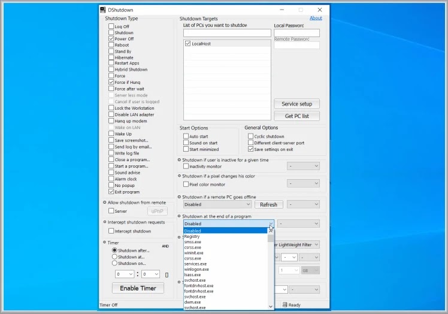Check the Start minimized option
448x314 pixels.
(186, 149)
